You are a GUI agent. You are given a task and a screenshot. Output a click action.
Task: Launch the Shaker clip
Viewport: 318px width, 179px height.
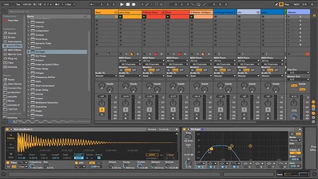click(x=192, y=16)
